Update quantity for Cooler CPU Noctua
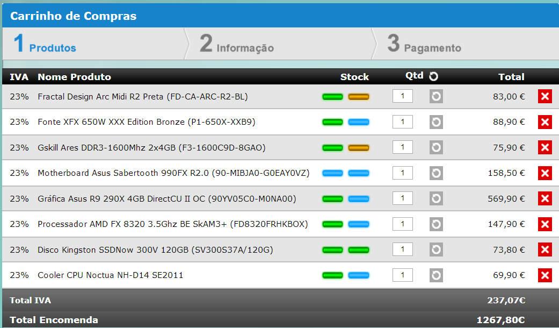This screenshot has width=559, height=328. (x=436, y=275)
